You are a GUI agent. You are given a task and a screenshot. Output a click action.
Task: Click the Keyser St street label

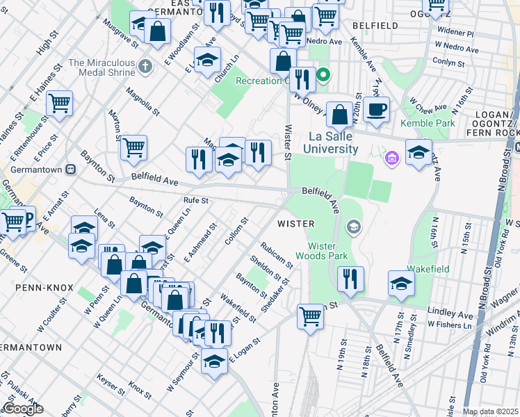coord(111,384)
